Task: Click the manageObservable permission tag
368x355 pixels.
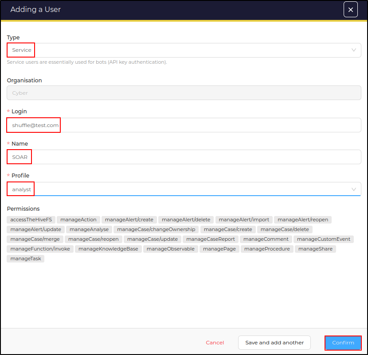Action: (170, 249)
